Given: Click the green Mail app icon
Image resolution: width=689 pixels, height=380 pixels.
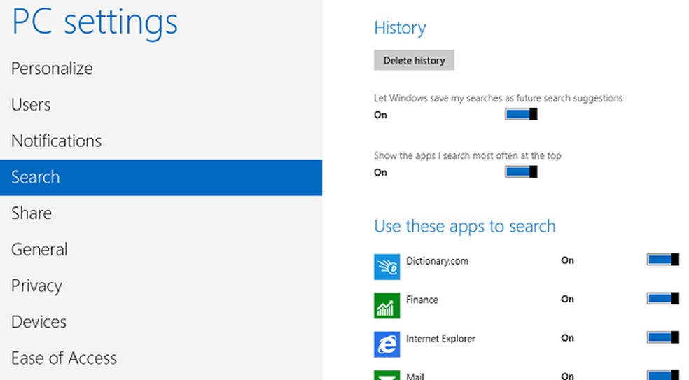Looking at the screenshot, I should pyautogui.click(x=387, y=374).
